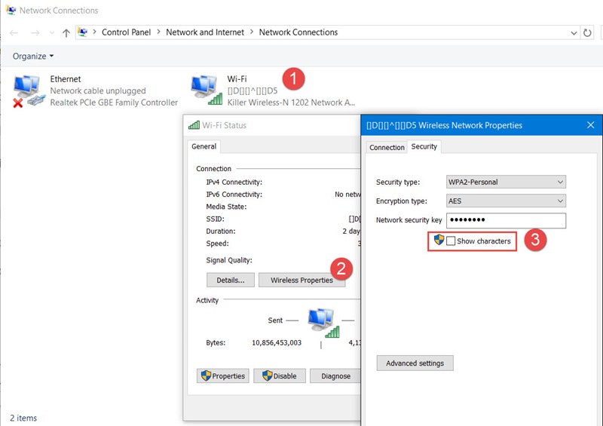Click Diagnose button in Wi-Fi Status
The image size is (603, 426).
(335, 376)
